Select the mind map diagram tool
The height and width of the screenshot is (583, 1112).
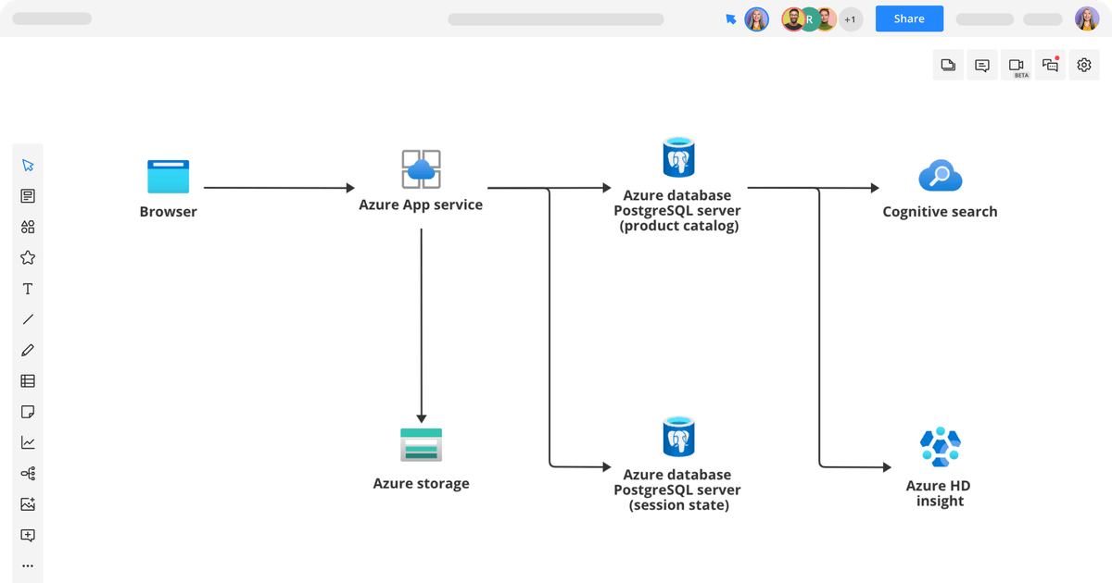coord(28,474)
